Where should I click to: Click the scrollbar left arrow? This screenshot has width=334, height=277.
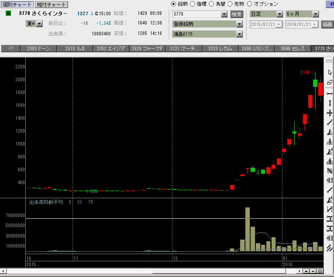[3, 271]
